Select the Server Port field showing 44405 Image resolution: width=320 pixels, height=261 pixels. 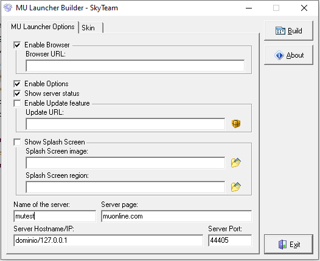tap(230, 240)
